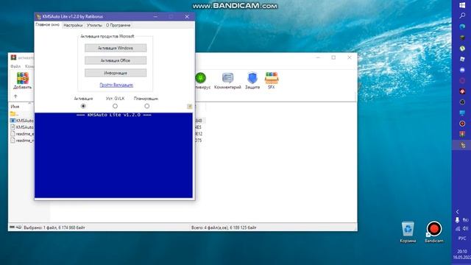The width and height of the screenshot is (471, 265).
Task: Open Discord from the taskbar
Action: tap(462, 70)
